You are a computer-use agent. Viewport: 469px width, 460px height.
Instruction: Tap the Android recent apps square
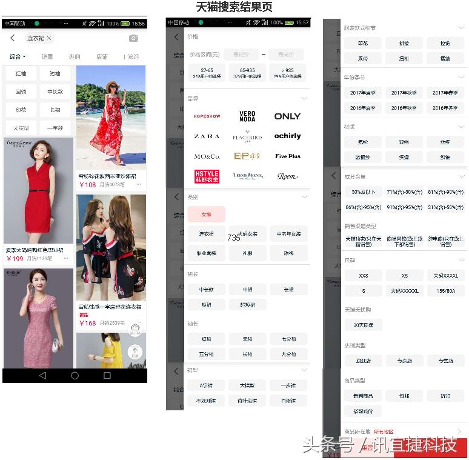pos(107,376)
